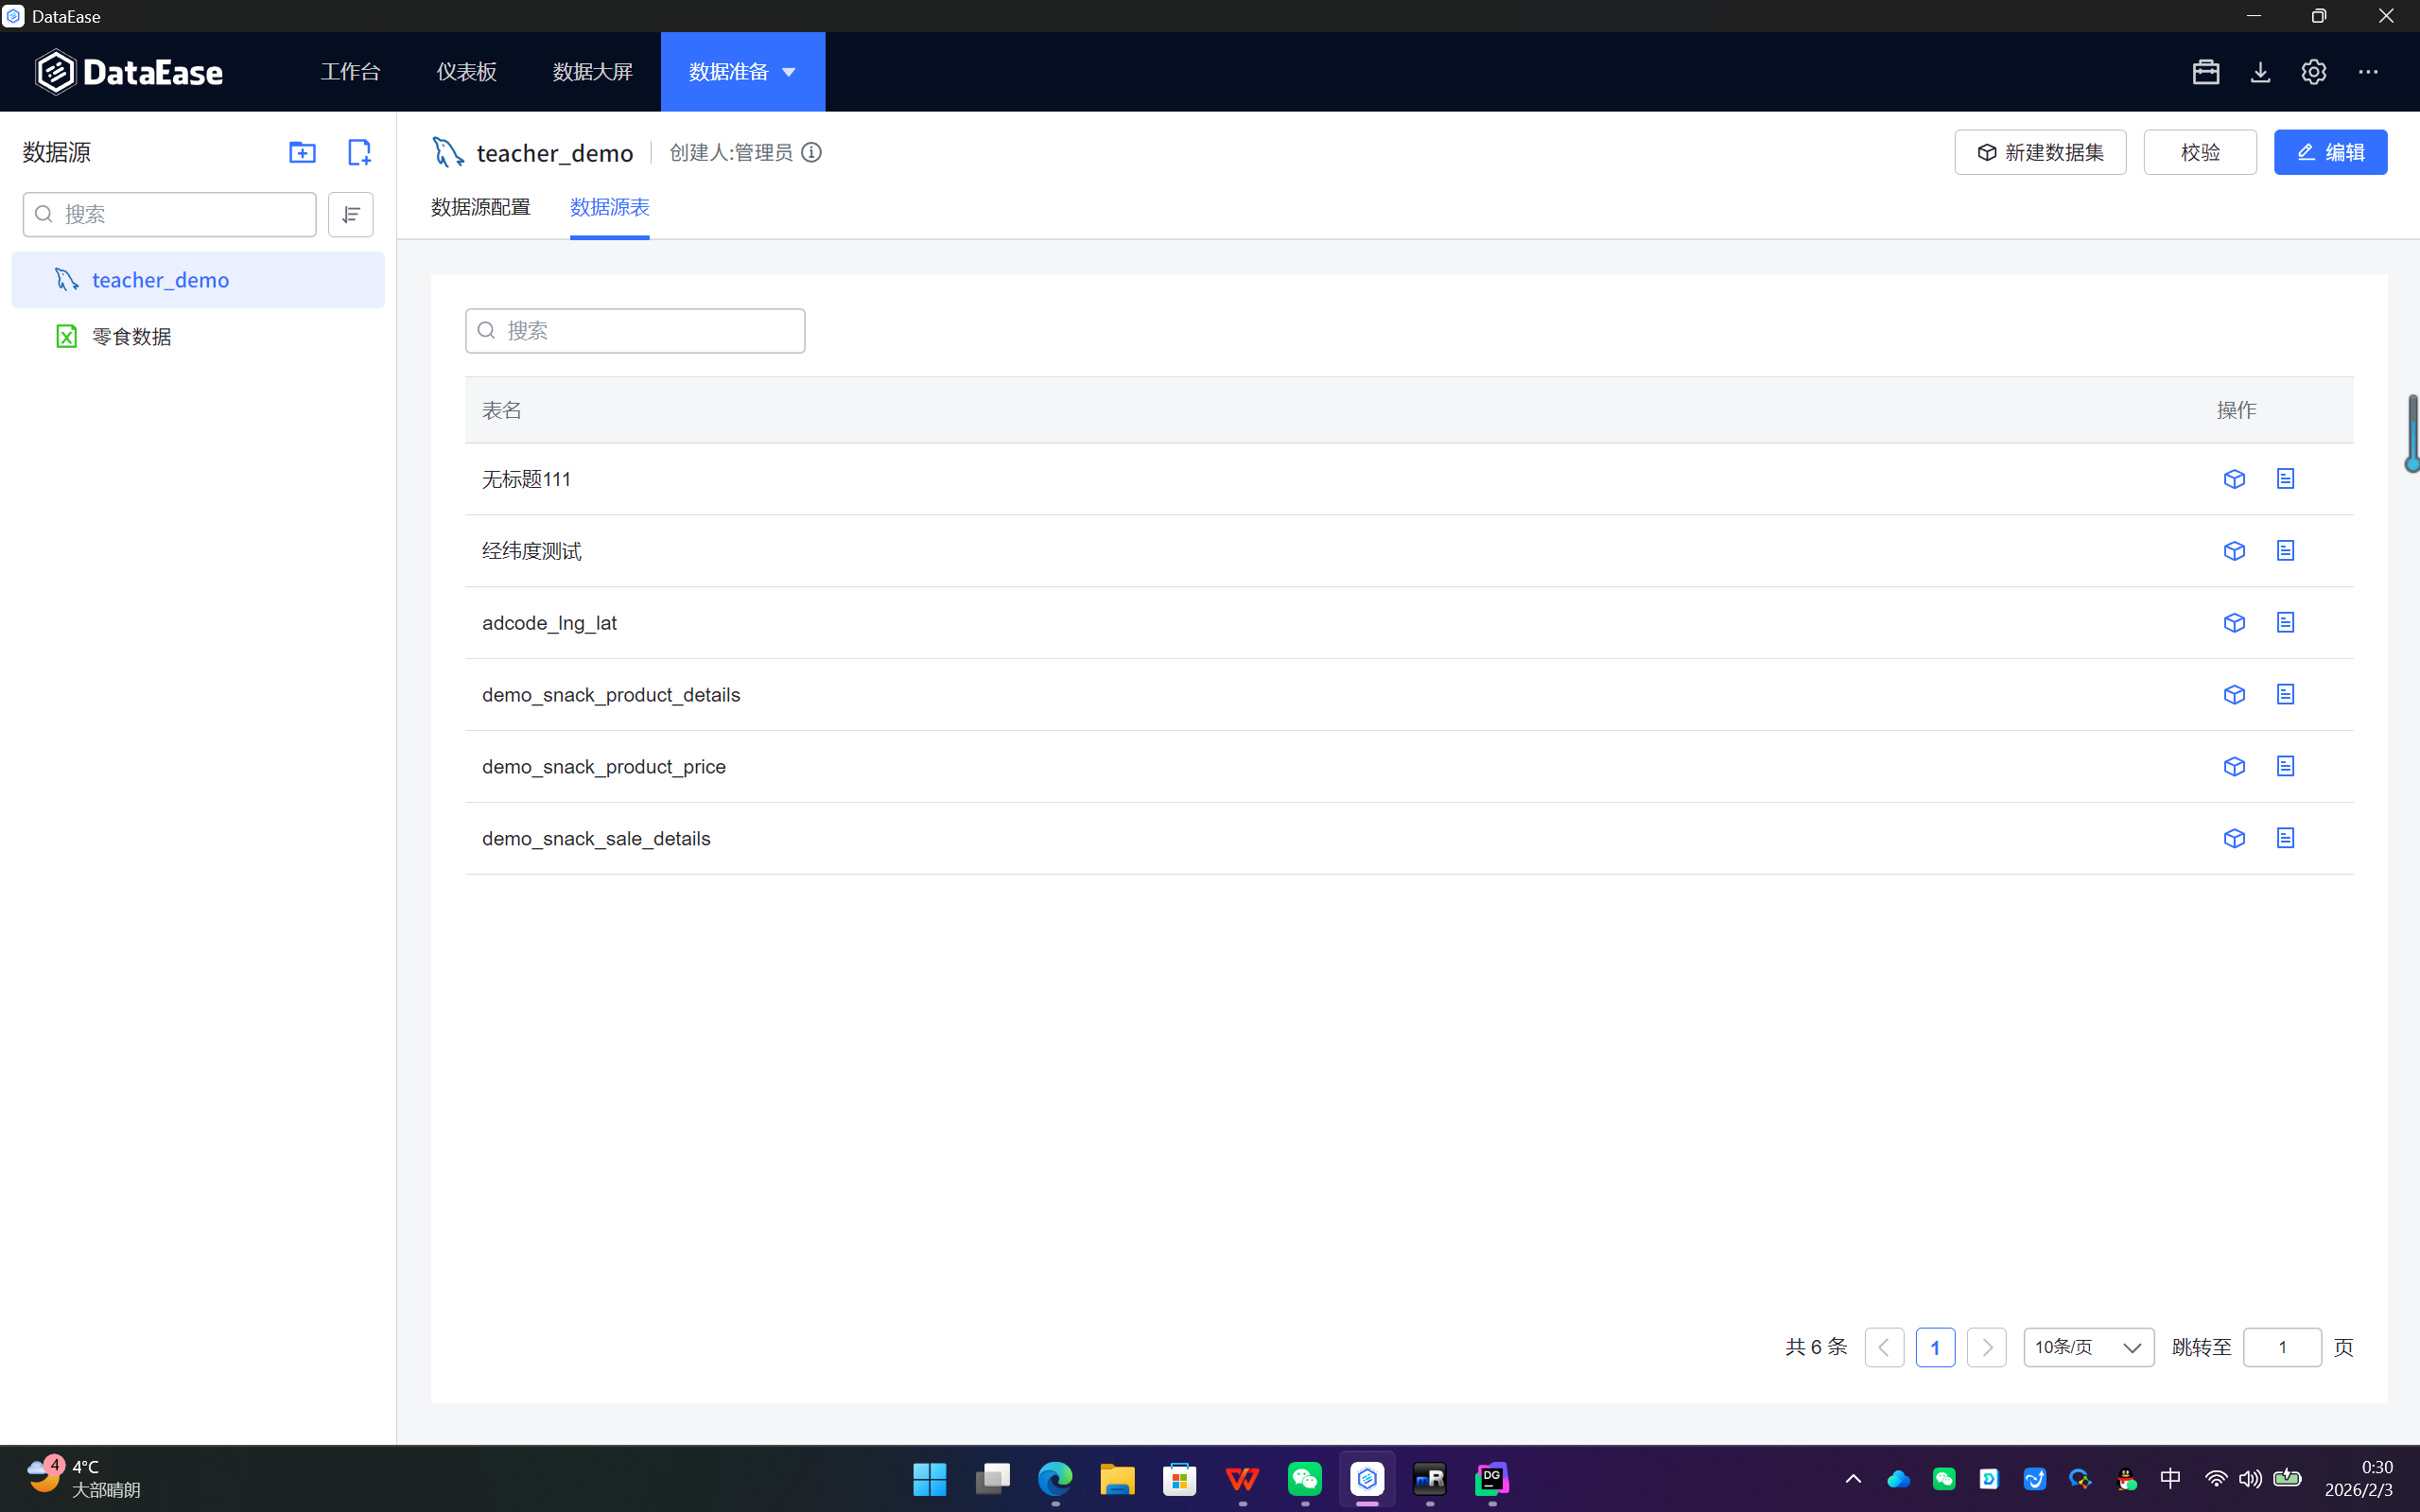The image size is (2420, 1512).
Task: Select the 零食数据 data source
Action: [x=131, y=337]
